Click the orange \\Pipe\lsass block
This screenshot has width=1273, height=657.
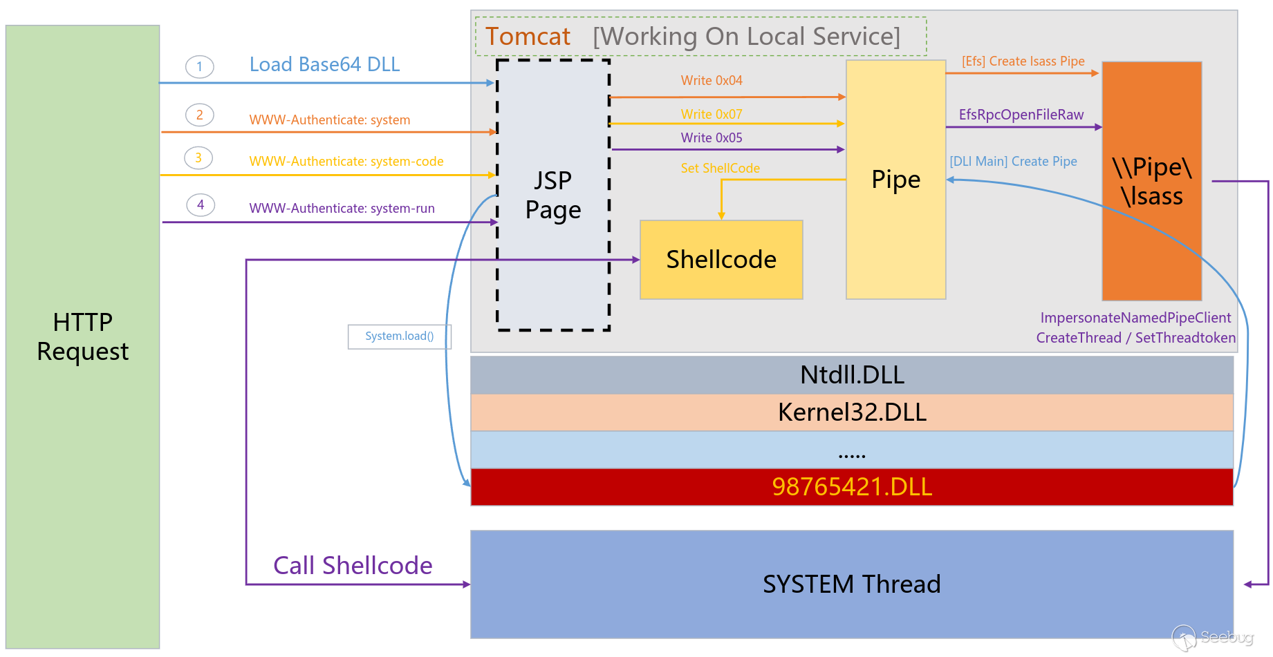click(1152, 181)
